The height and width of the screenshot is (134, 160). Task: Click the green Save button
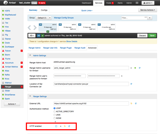pyautogui.click(x=152, y=35)
